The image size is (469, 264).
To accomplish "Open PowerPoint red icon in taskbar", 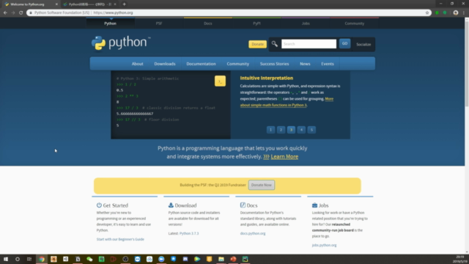I will point(233,259).
